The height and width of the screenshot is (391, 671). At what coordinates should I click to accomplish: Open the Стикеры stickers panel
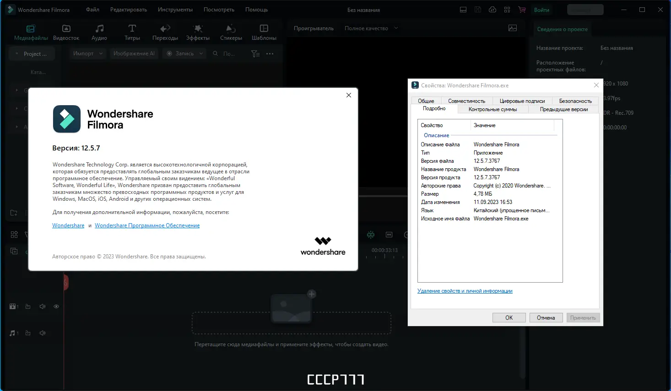pyautogui.click(x=231, y=32)
